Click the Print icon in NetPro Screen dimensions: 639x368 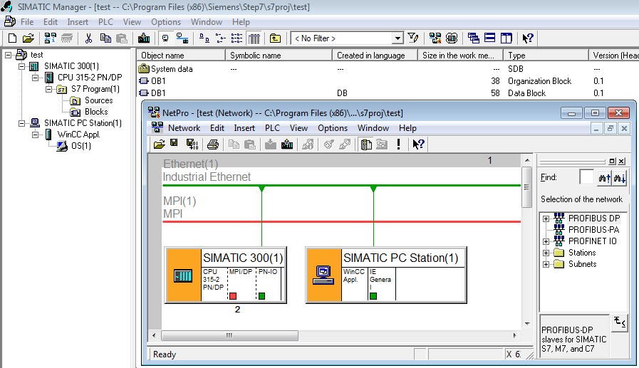[213, 144]
